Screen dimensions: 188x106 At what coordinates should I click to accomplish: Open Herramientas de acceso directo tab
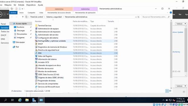pyautogui.click(x=59, y=13)
